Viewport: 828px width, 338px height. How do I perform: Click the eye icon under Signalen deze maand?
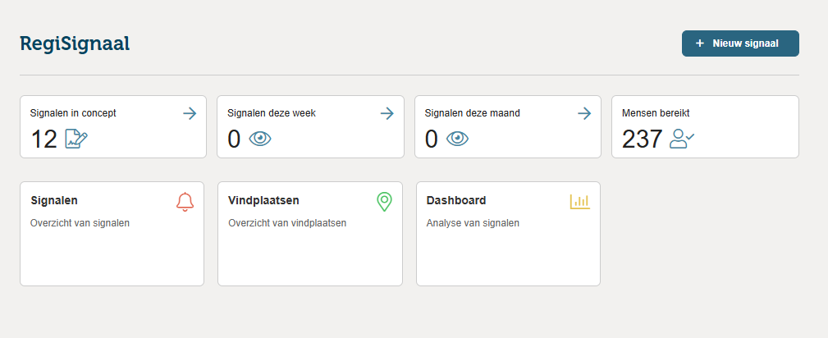(457, 139)
